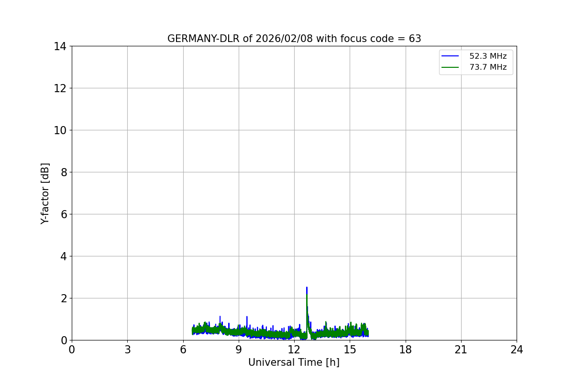Click the y-axis tick label 10
The width and height of the screenshot is (574, 382).
click(x=60, y=130)
